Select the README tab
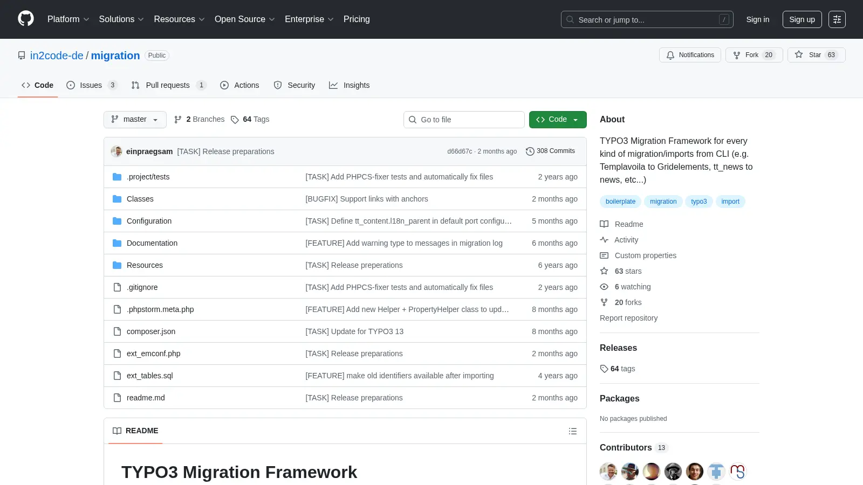This screenshot has width=863, height=485. [135, 431]
